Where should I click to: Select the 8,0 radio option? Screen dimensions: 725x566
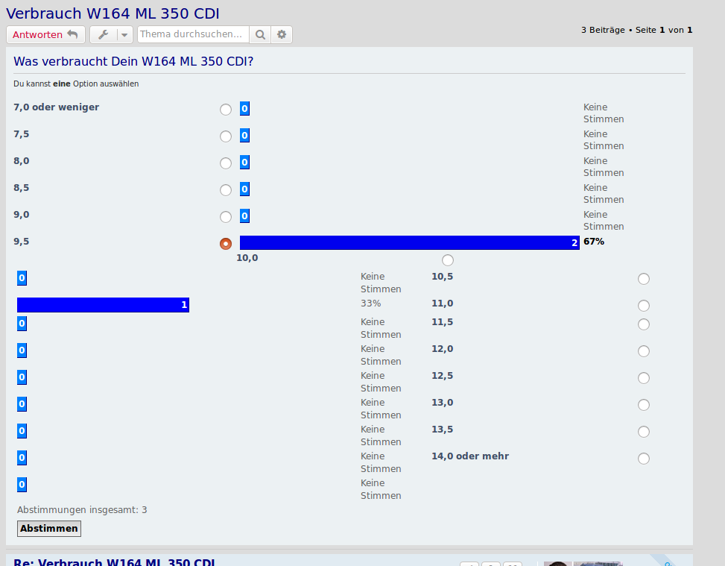(x=226, y=163)
